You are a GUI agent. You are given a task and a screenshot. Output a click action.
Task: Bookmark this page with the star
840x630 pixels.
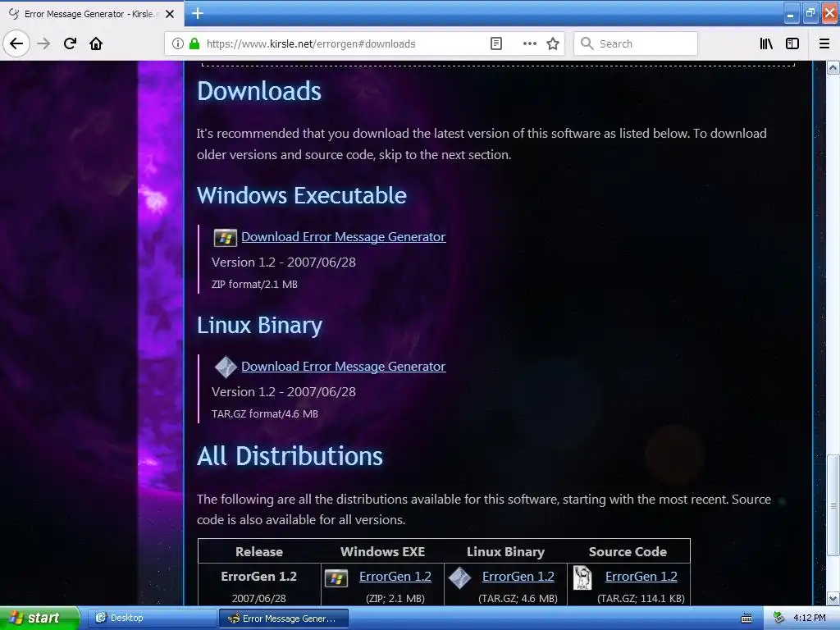[x=553, y=43]
